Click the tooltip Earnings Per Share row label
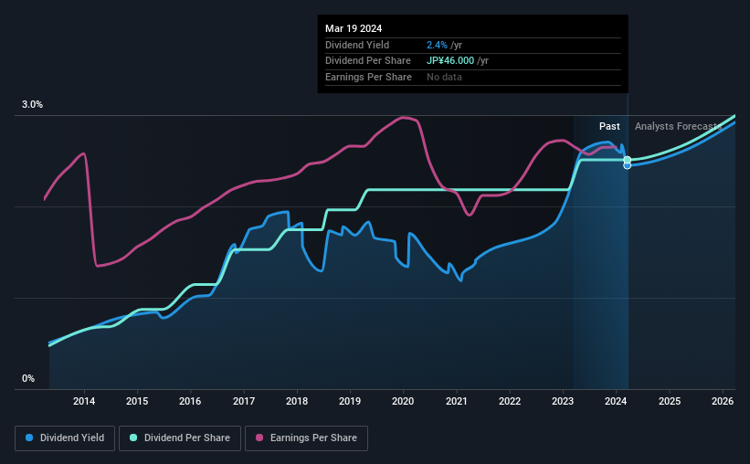The height and width of the screenshot is (464, 750). point(368,77)
